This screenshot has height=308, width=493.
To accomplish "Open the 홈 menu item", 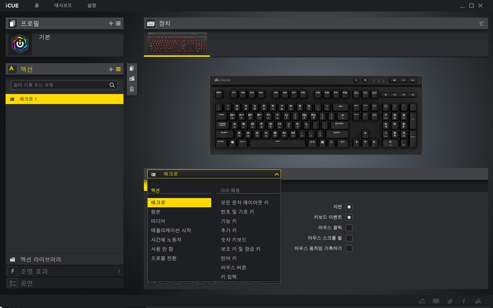I will (36, 6).
